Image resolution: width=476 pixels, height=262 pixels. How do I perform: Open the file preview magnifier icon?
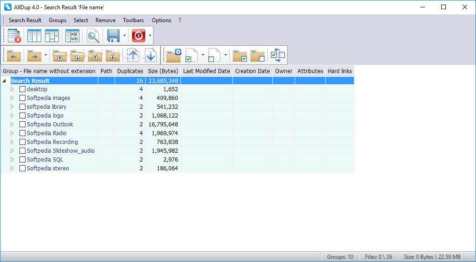(x=93, y=36)
